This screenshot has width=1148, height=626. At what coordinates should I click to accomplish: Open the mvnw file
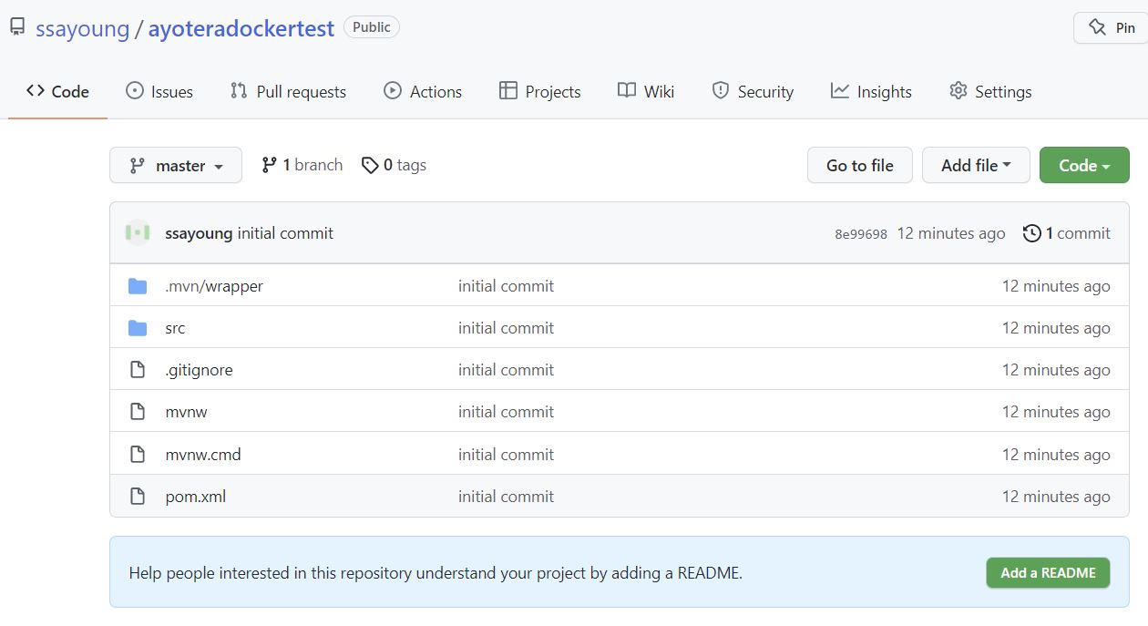(186, 412)
